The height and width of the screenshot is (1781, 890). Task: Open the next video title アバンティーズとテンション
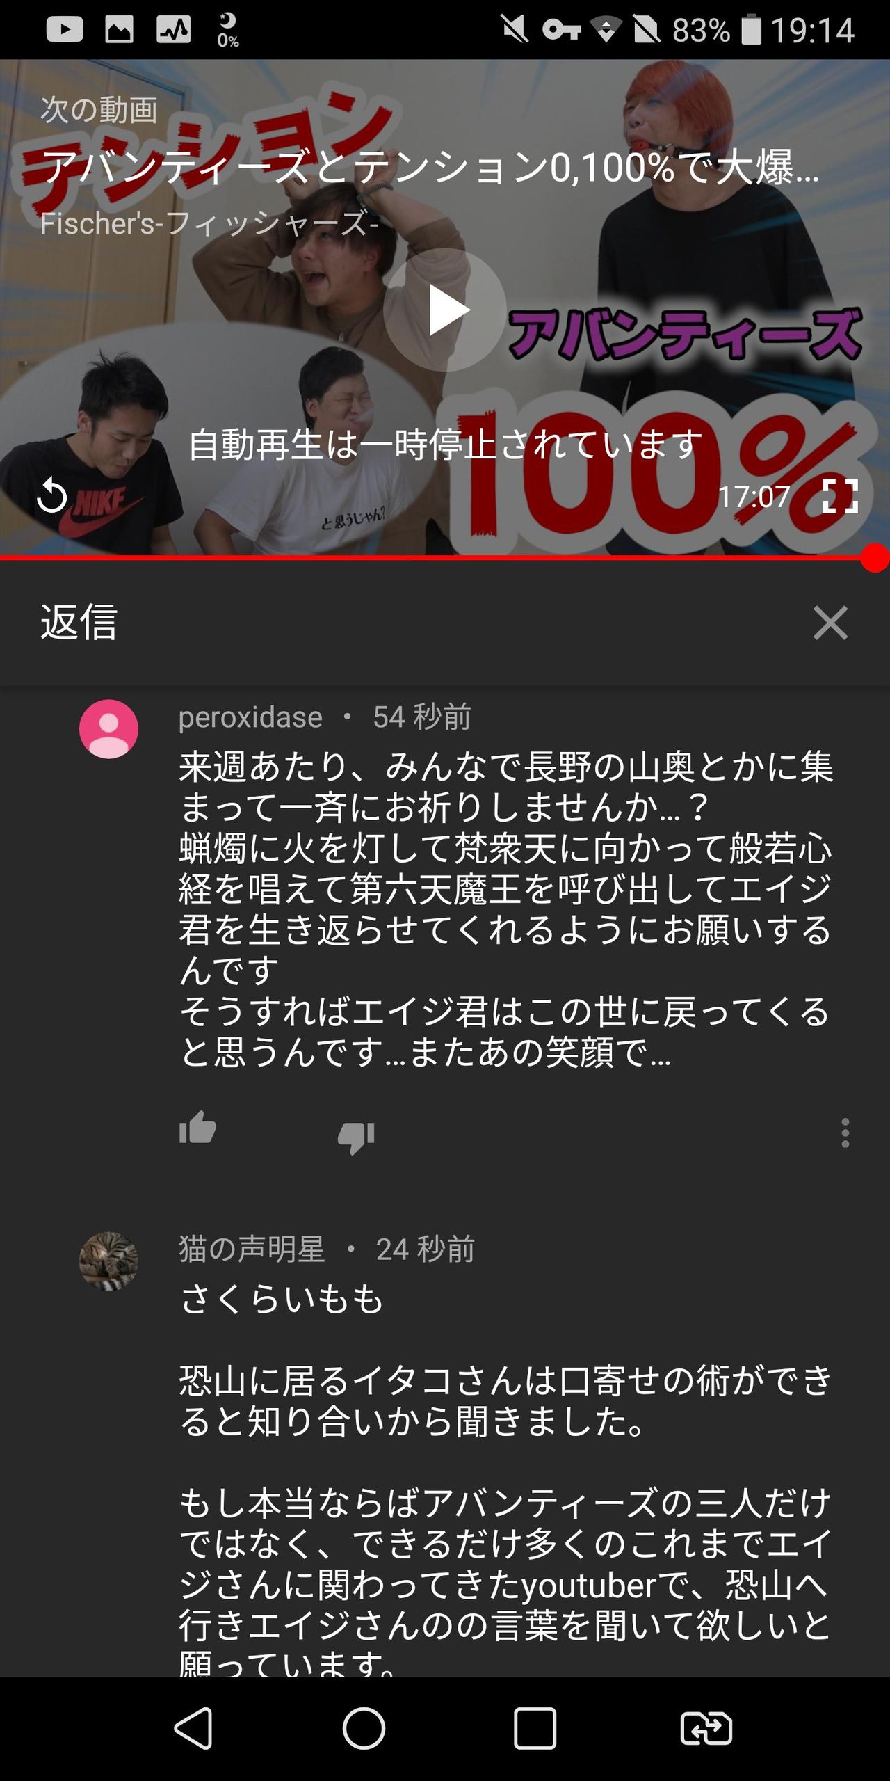430,168
